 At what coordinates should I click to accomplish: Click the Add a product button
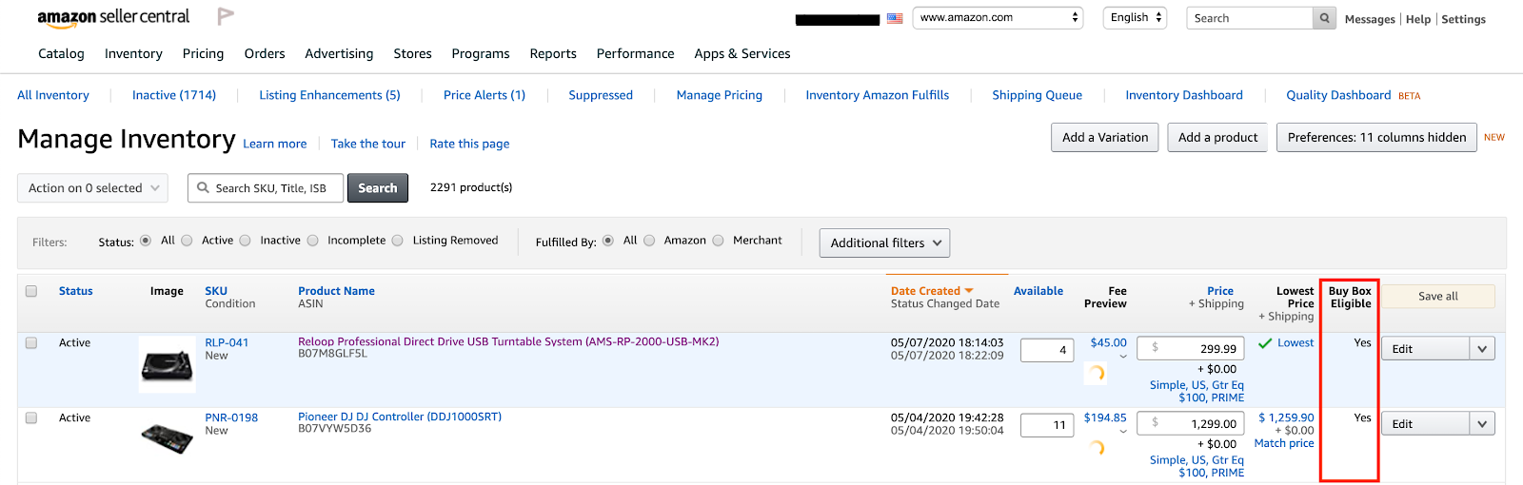point(1217,138)
